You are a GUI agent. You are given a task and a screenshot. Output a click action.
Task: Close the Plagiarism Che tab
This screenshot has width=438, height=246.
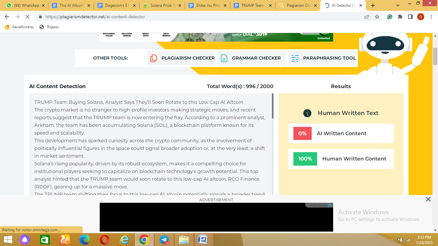316,5
